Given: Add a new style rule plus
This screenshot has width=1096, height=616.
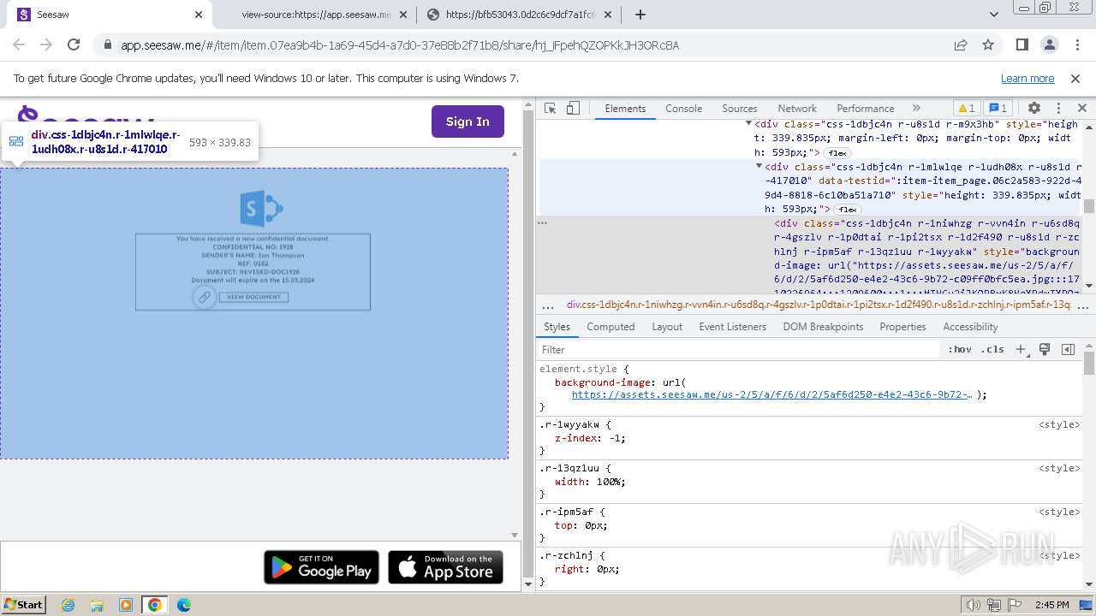Looking at the screenshot, I should tap(1021, 349).
